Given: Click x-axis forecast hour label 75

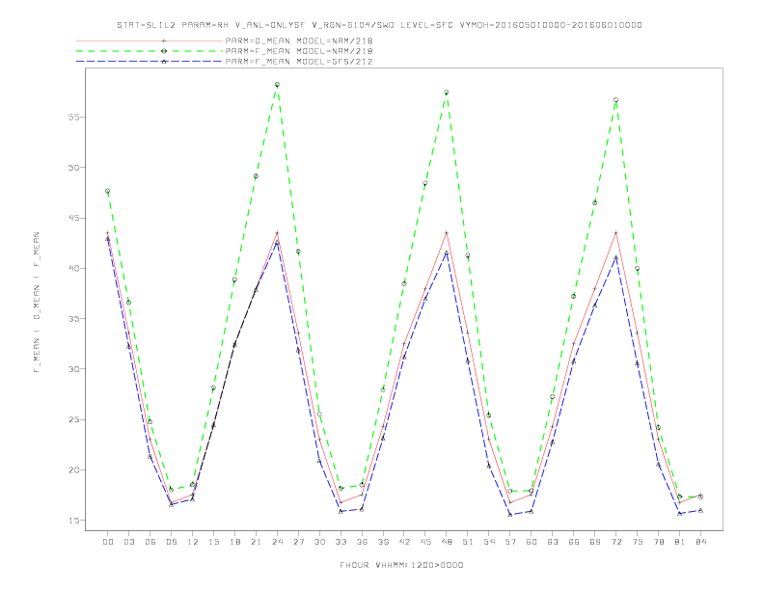Looking at the screenshot, I should (638, 542).
